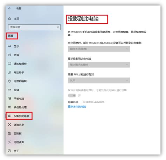Click the home icon beside 主页
Screen dimensions: 166x160
click(10, 18)
